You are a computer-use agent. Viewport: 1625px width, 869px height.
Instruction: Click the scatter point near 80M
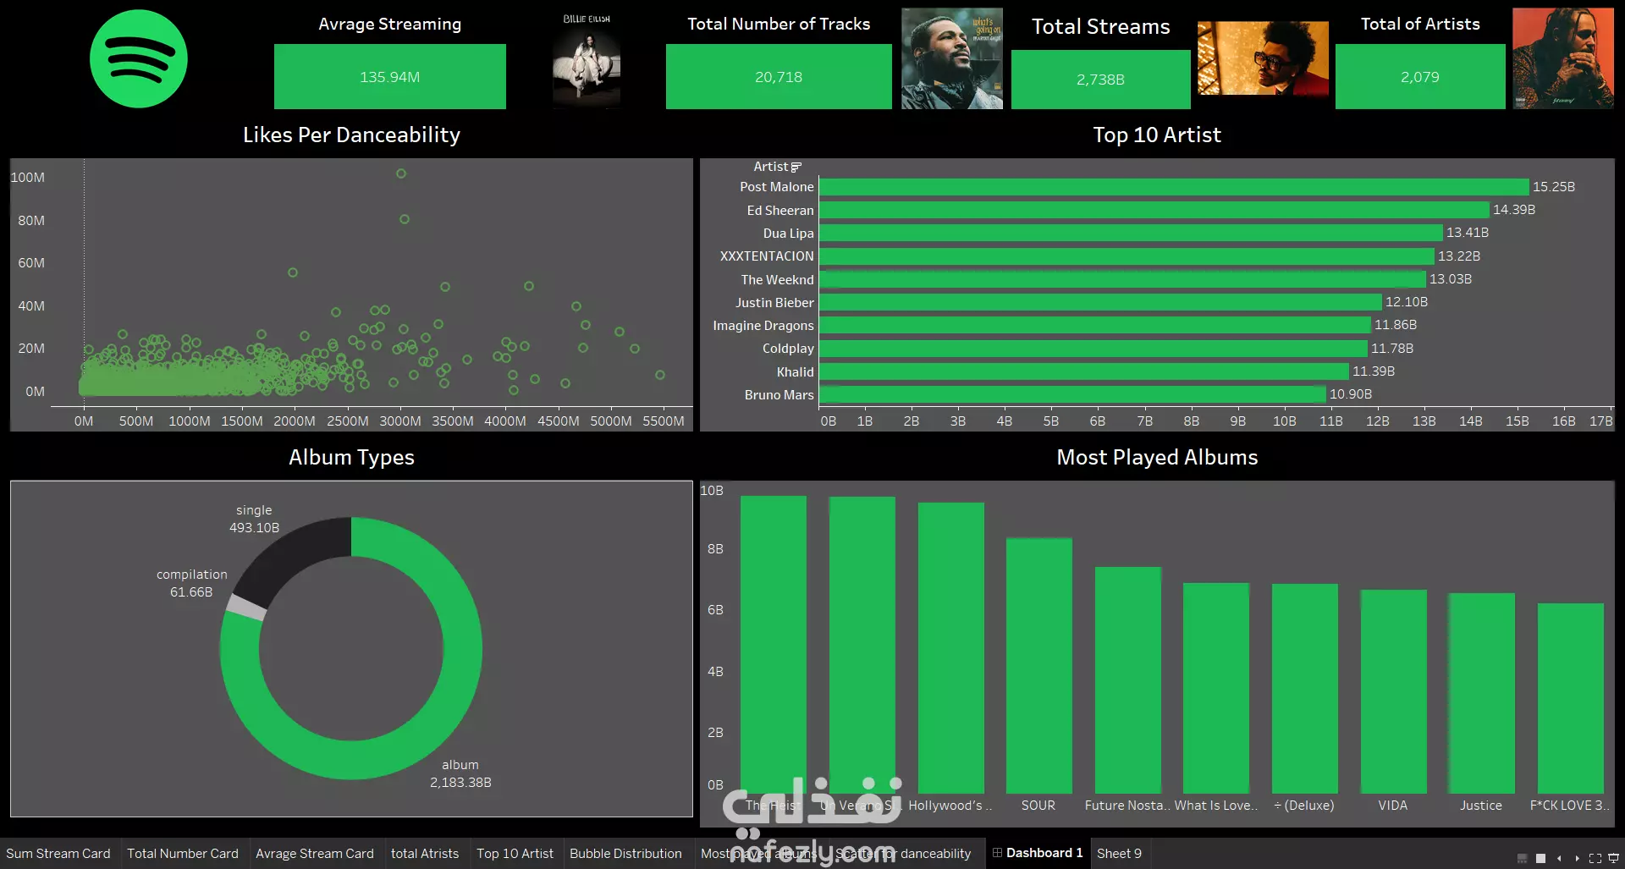[405, 219]
